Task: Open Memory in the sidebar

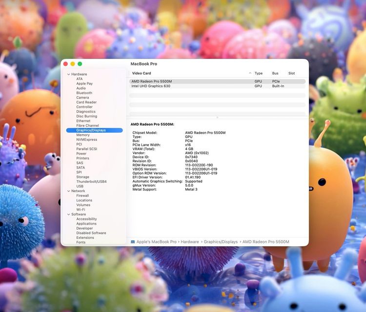Action: [x=83, y=135]
